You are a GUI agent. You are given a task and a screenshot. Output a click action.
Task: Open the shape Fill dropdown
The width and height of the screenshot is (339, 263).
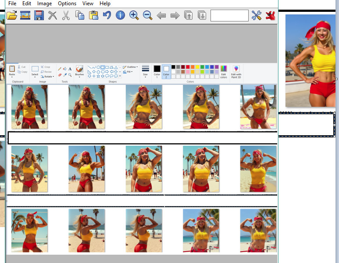[x=128, y=72]
